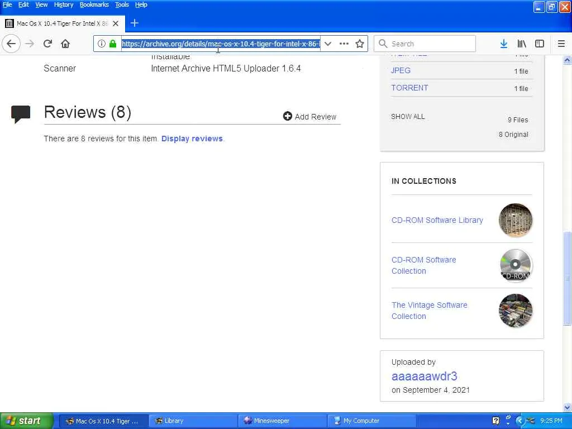The width and height of the screenshot is (572, 429).
Task: Click the magnifier icon in search box
Action: click(383, 44)
